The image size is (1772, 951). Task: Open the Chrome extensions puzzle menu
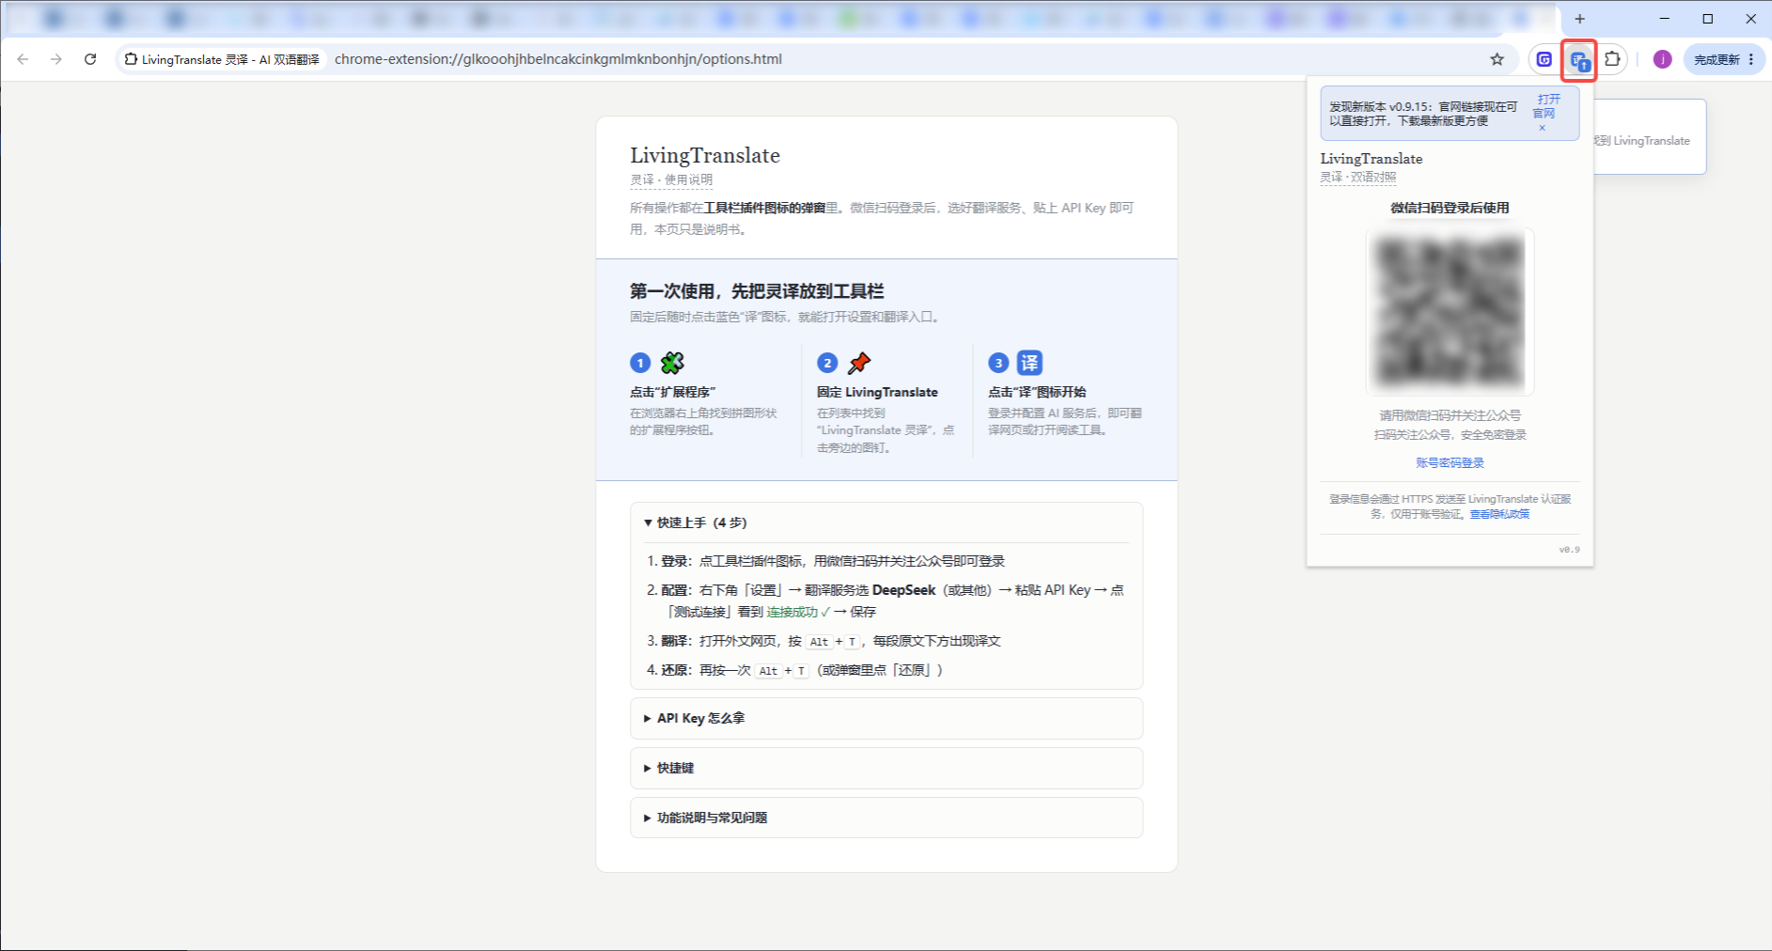[1613, 59]
